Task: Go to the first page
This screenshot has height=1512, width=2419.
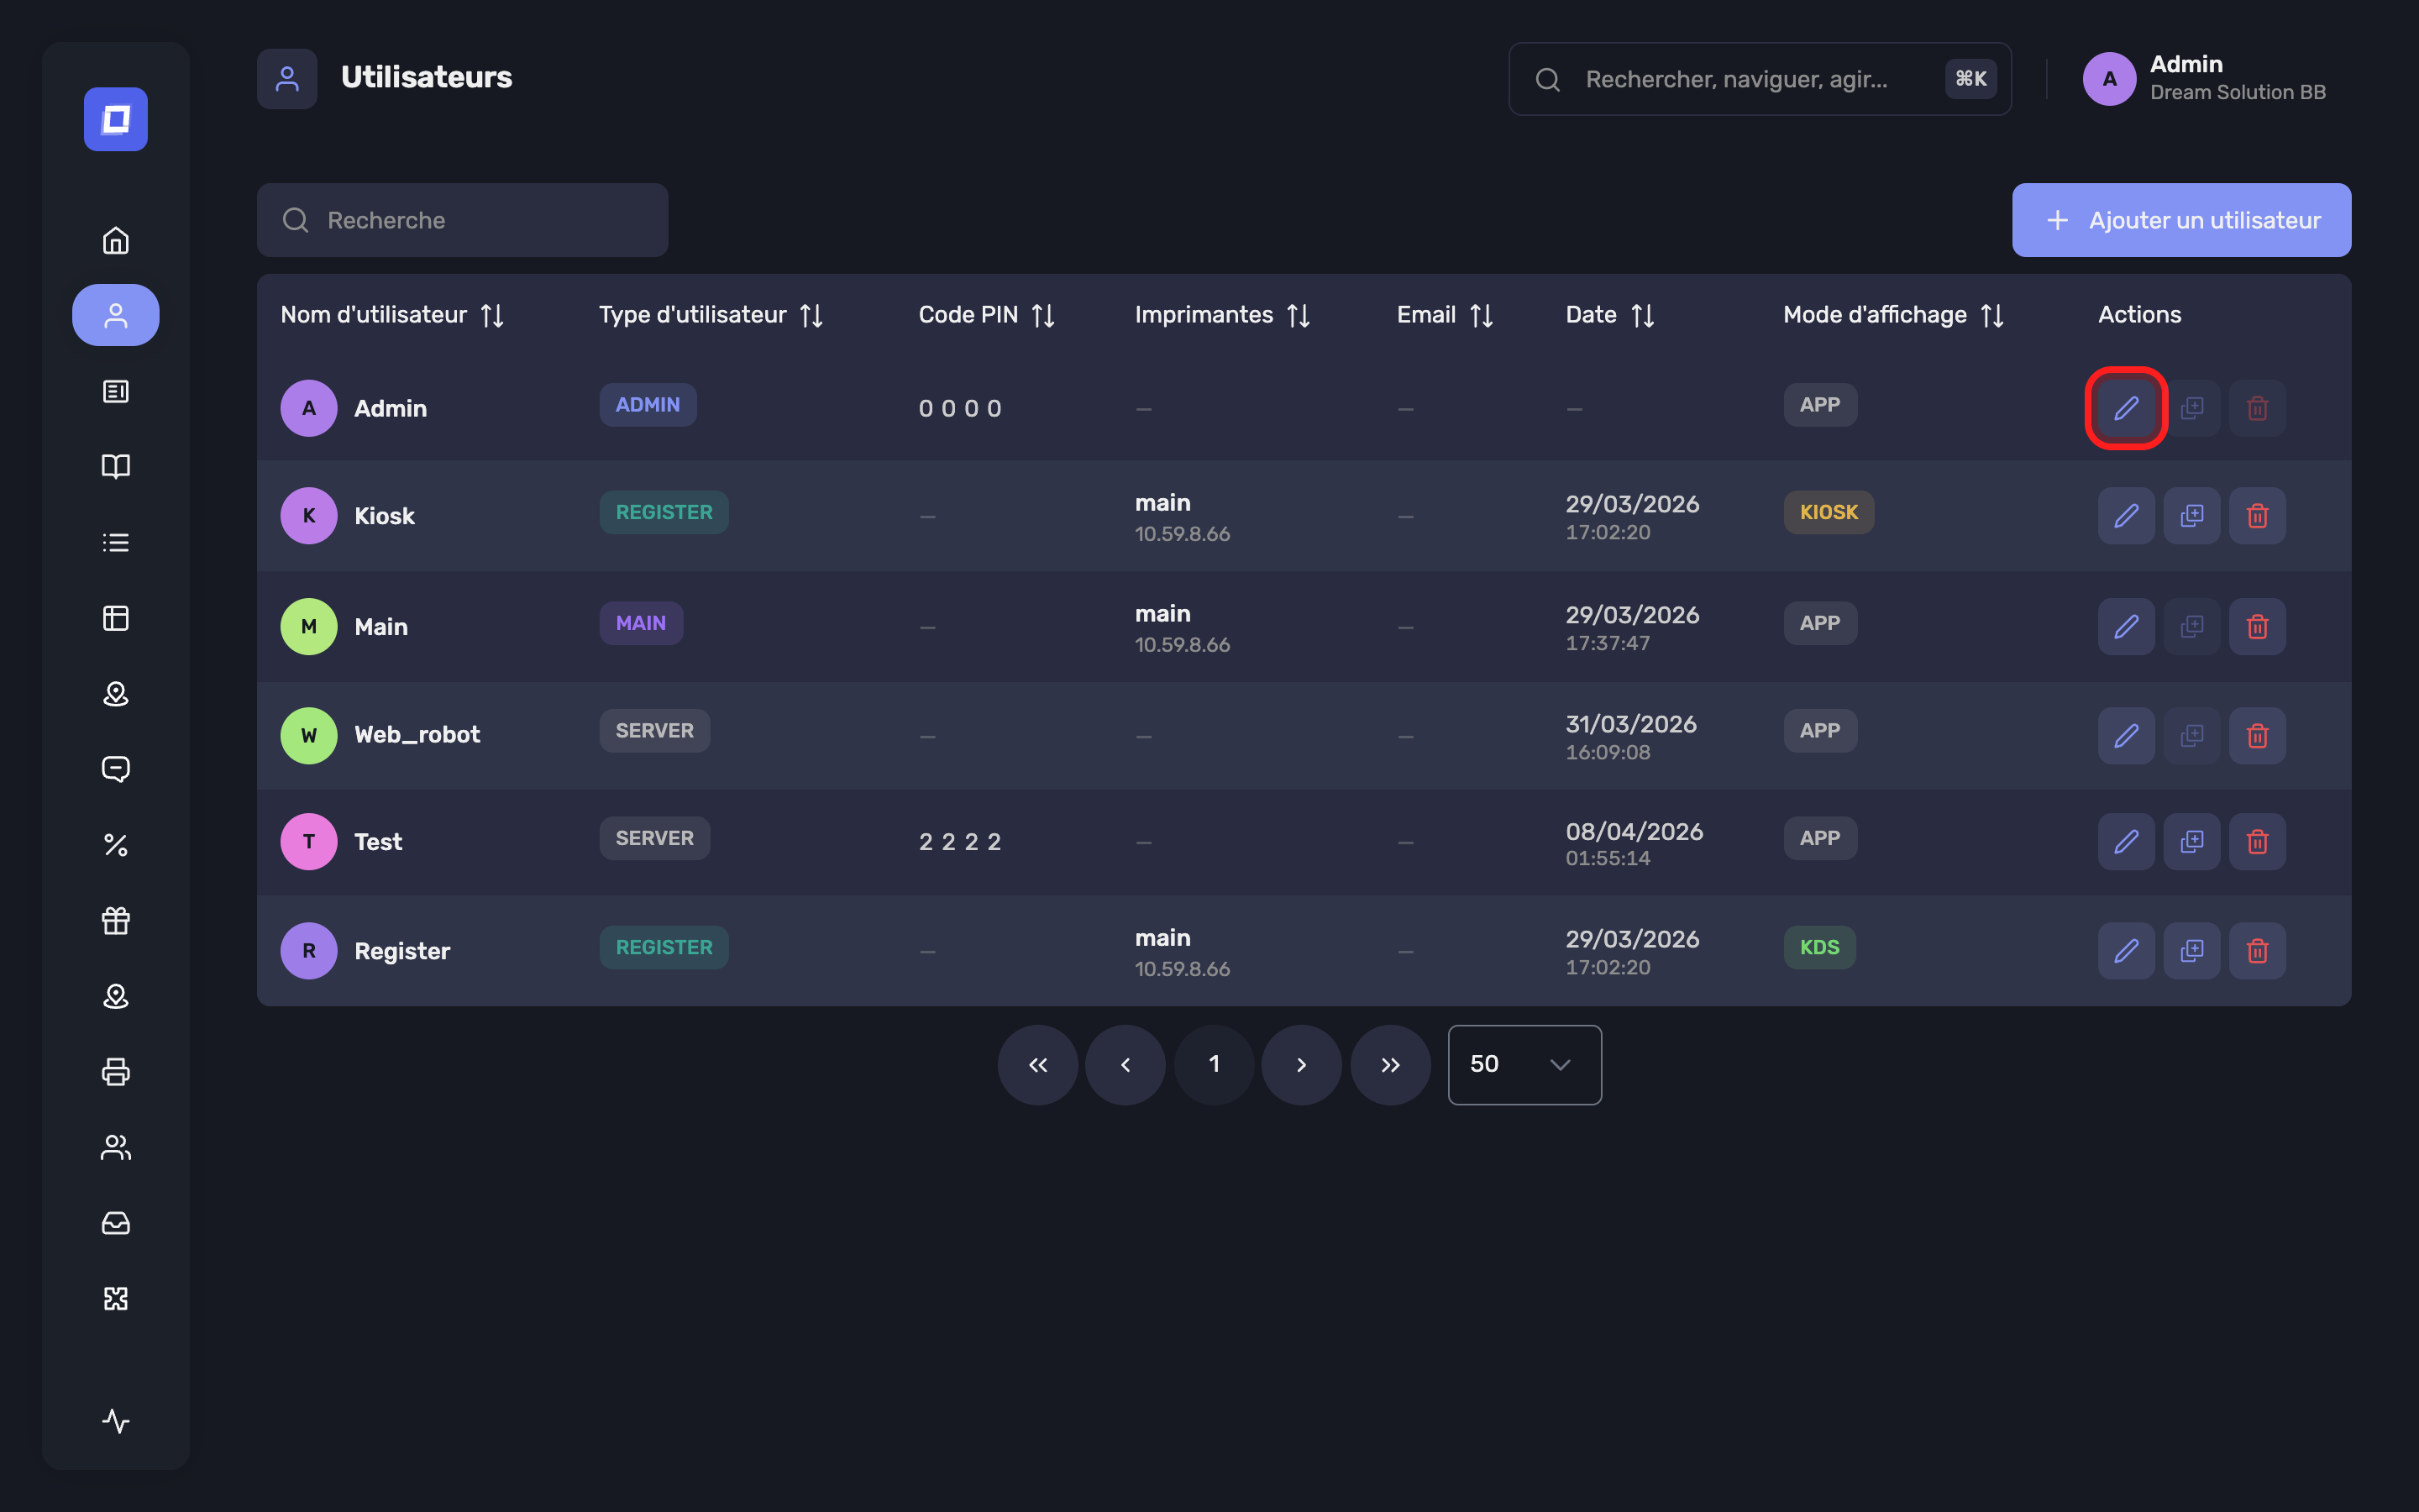Action: pos(1037,1064)
